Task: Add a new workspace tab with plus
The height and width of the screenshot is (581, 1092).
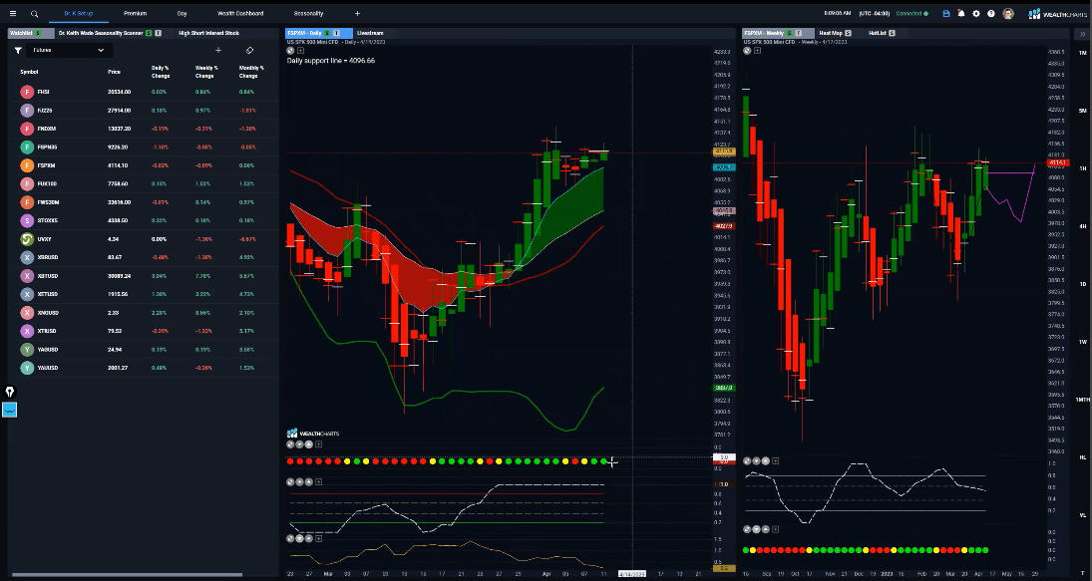Action: point(357,13)
